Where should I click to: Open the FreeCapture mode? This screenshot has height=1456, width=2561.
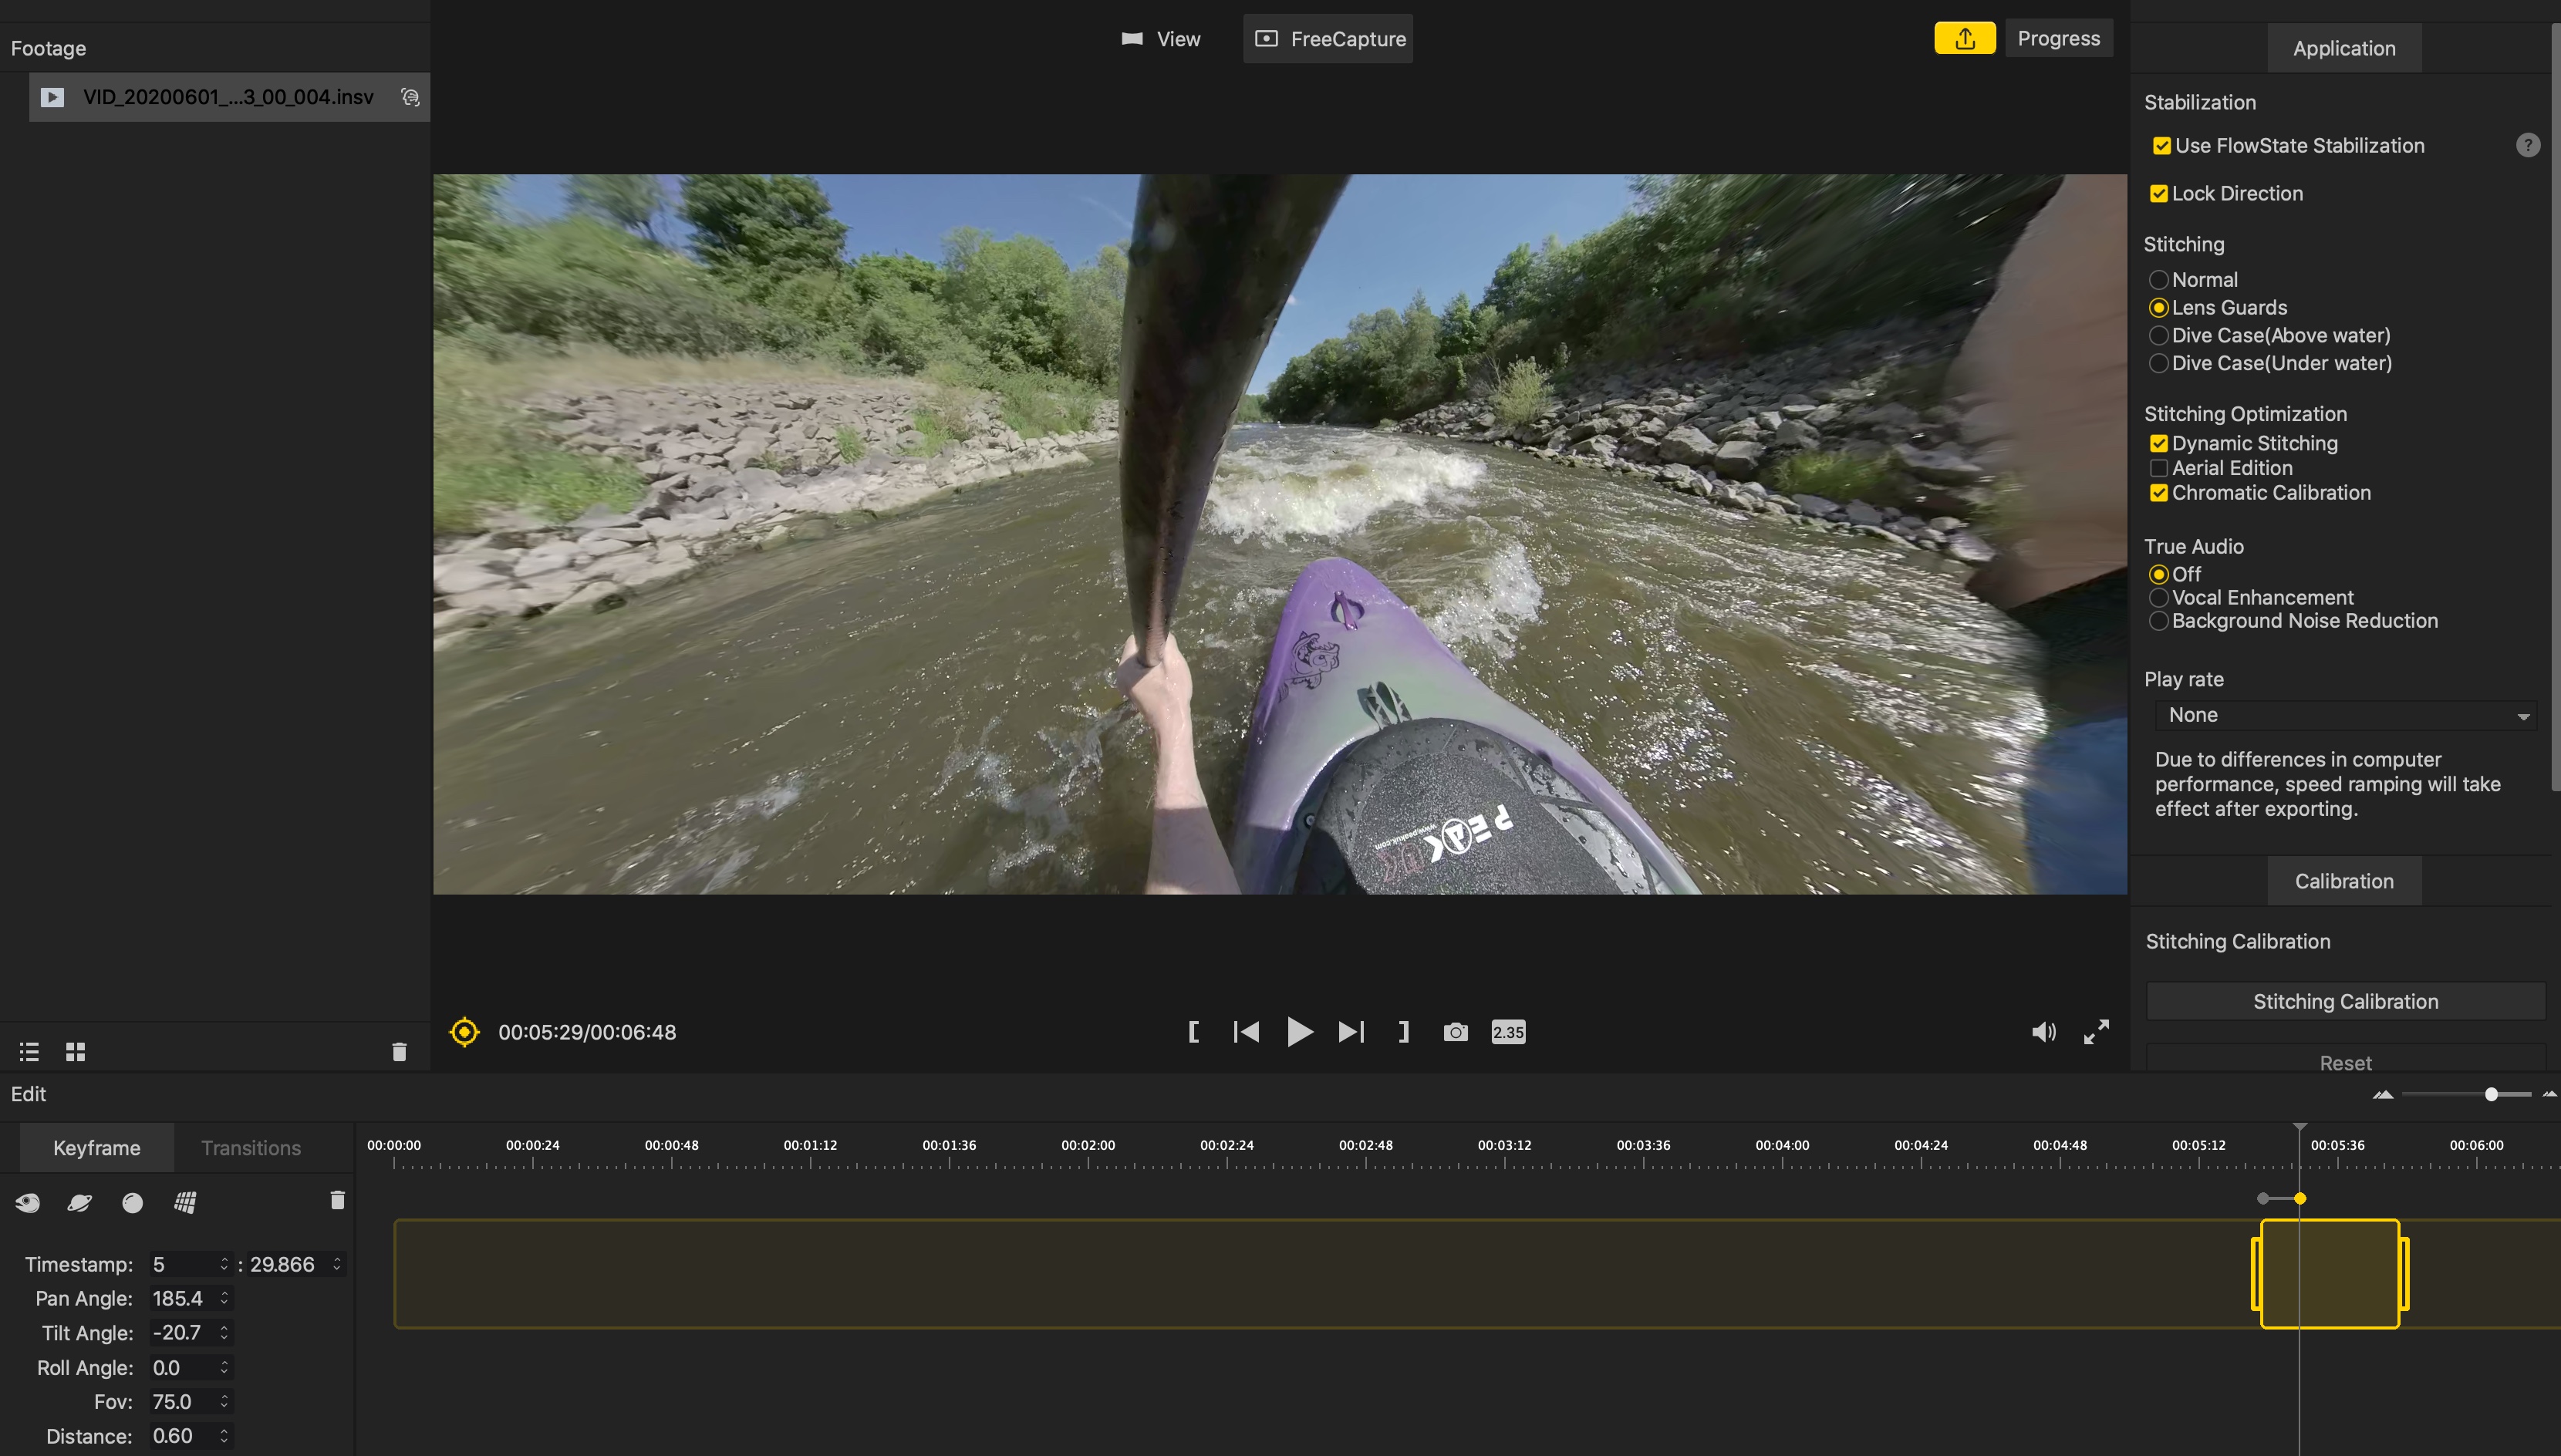(x=1327, y=38)
